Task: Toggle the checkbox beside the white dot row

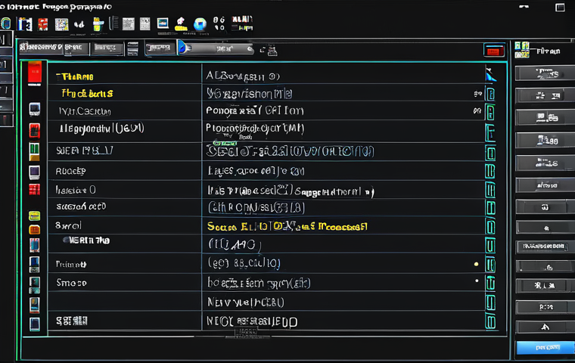Action: [x=490, y=283]
